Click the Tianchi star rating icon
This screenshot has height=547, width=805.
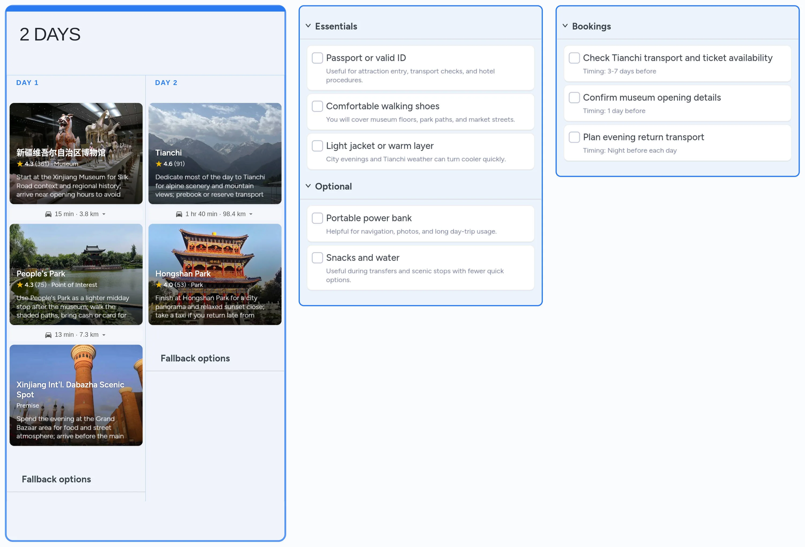point(159,164)
